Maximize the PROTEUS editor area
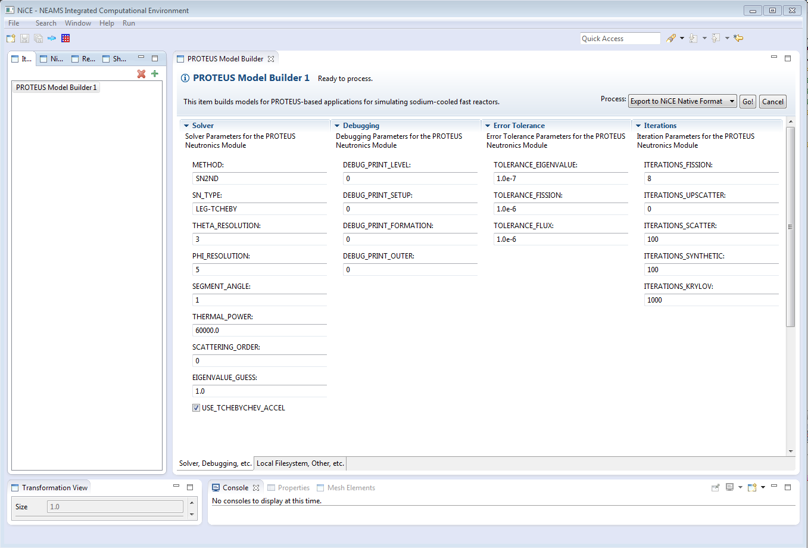 click(x=788, y=58)
